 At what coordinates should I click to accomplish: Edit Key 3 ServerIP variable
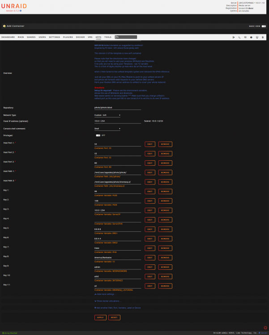pos(150,210)
